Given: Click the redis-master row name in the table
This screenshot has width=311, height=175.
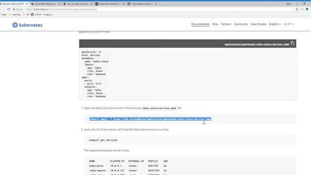Looking at the screenshot, I should (98, 171).
